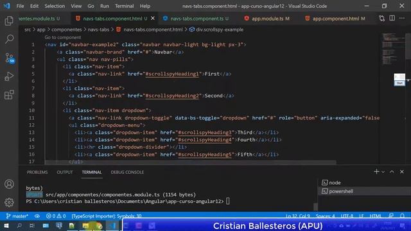Open the Explorer view in activity bar
411x231 pixels.
(9, 21)
